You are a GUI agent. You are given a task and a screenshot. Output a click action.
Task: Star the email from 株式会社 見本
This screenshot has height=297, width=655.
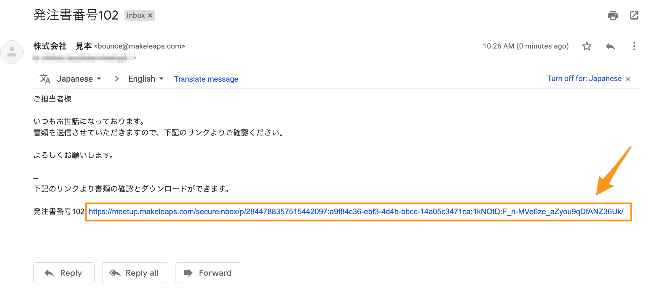[587, 46]
